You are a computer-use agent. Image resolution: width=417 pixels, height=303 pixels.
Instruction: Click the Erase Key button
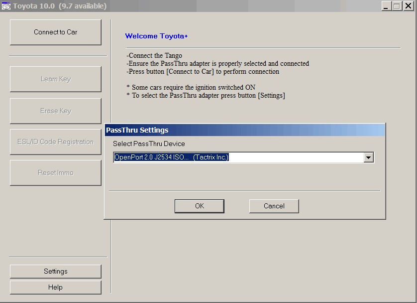coord(56,111)
